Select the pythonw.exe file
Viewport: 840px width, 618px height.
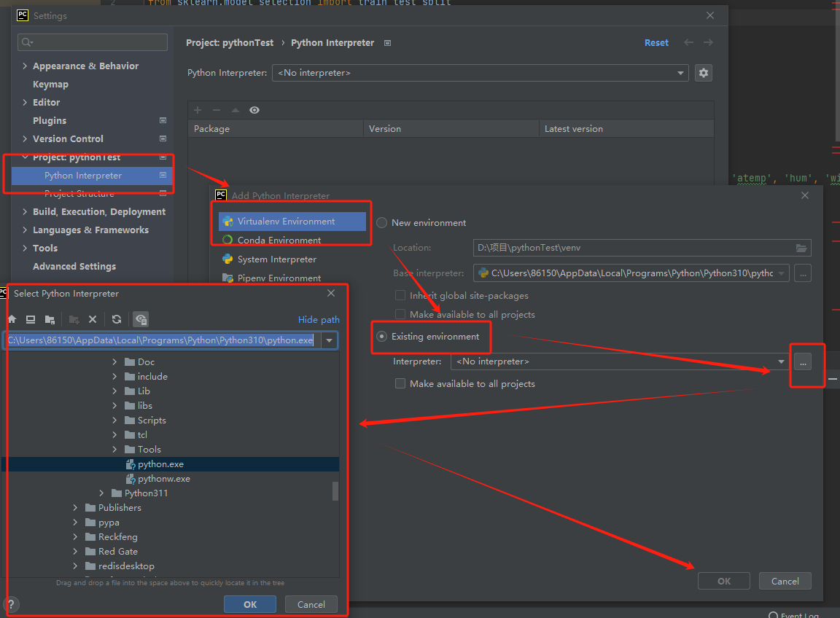(158, 479)
